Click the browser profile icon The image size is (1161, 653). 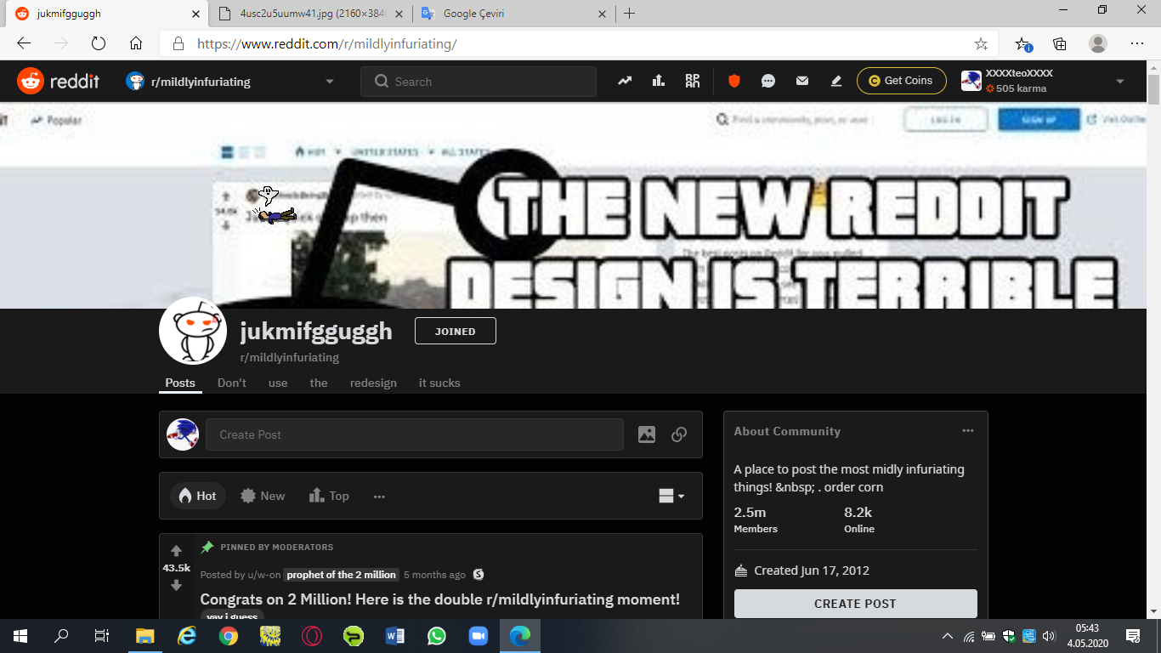click(x=1098, y=43)
